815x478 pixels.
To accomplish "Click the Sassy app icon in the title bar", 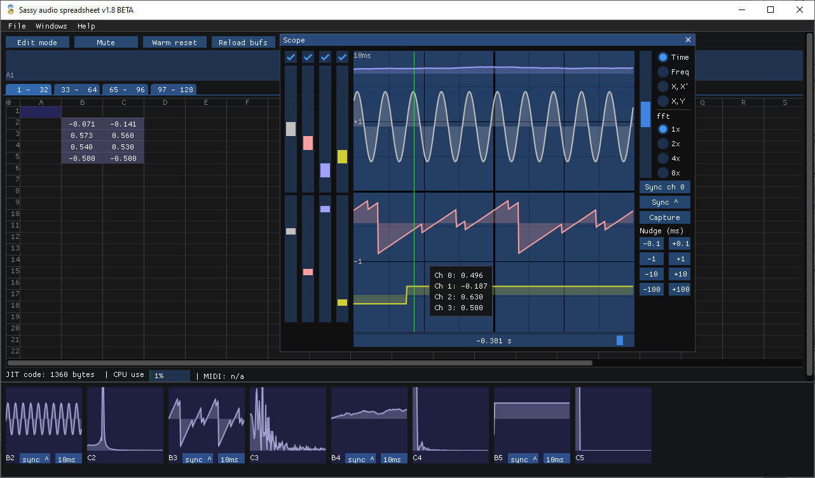I will tap(9, 10).
